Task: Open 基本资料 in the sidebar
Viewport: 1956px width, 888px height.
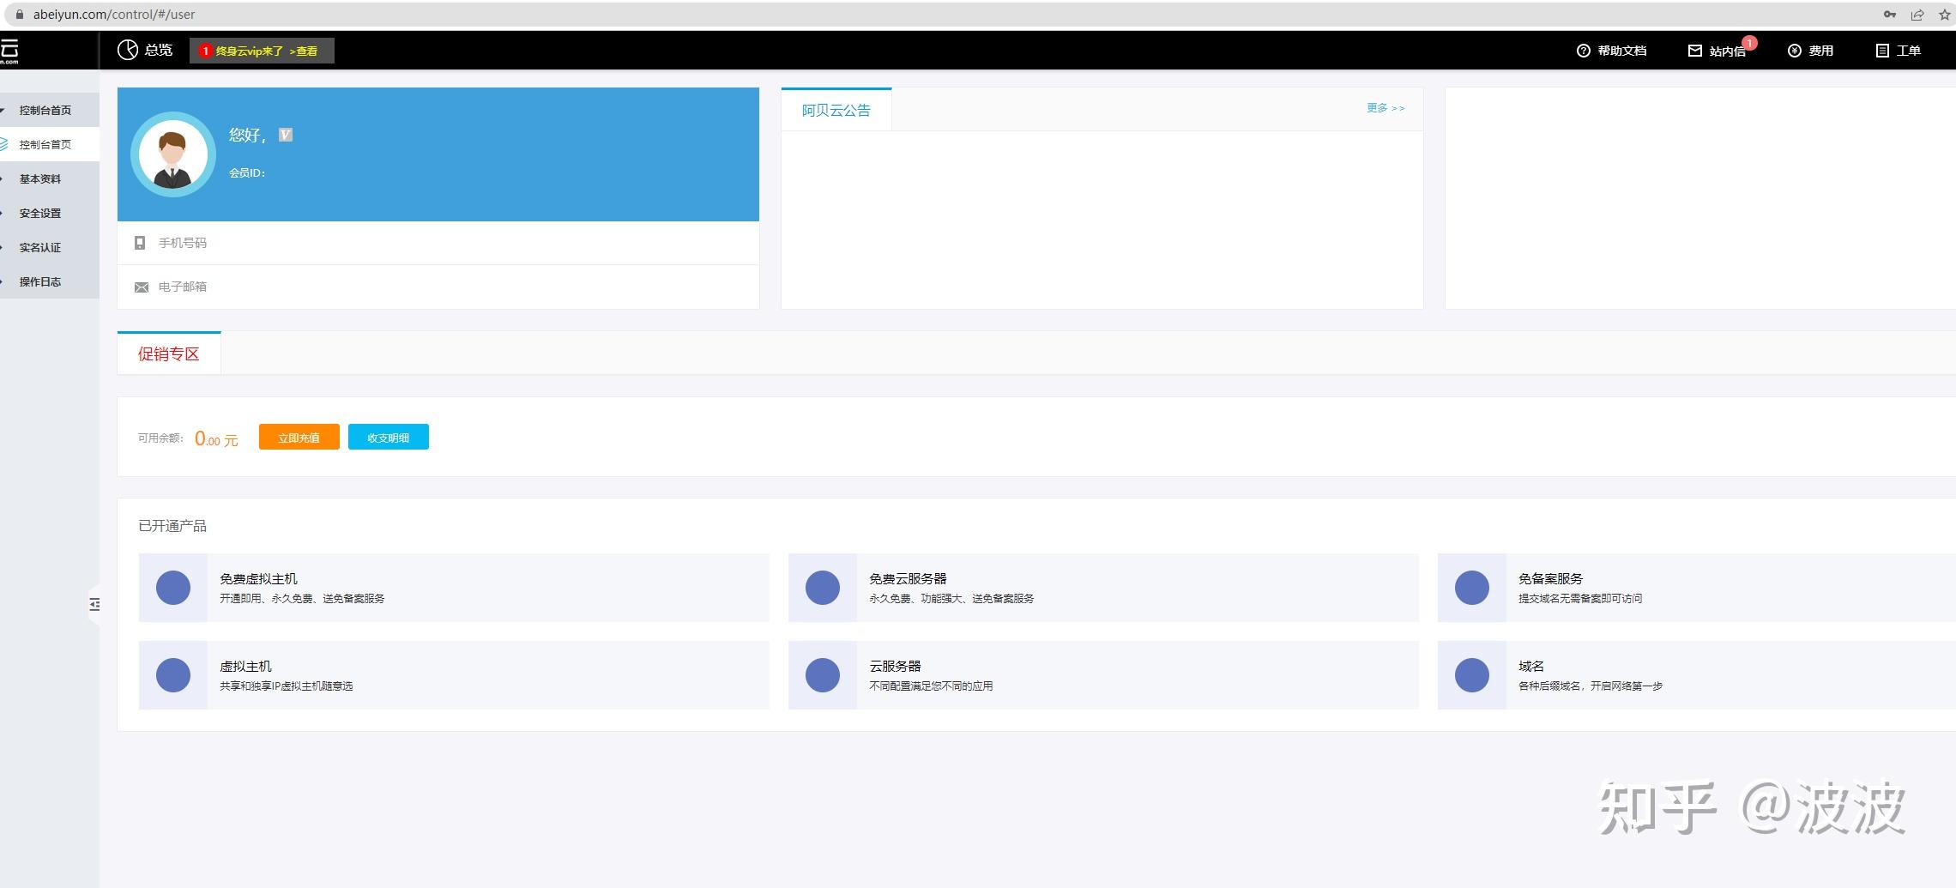Action: (x=49, y=178)
